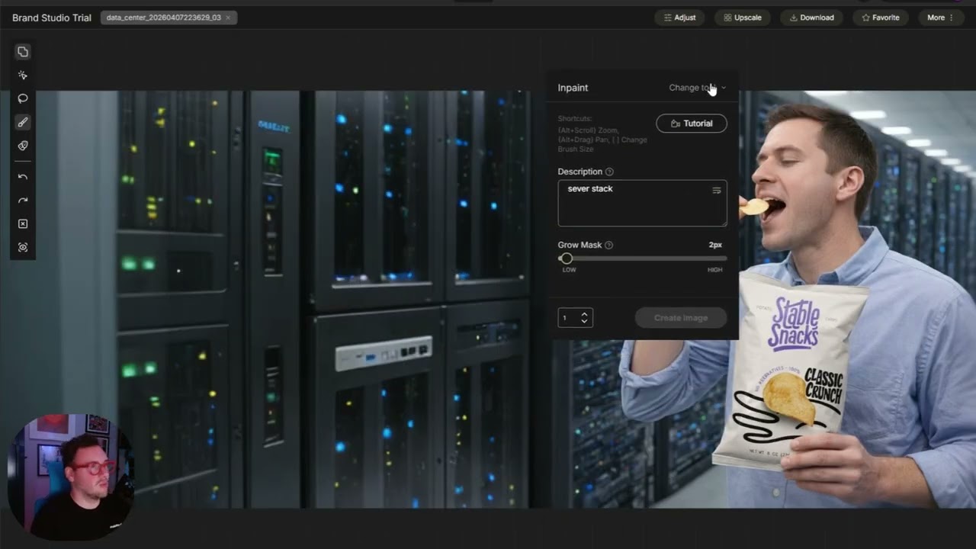Increase the image count stepper
This screenshot has width=976, height=549.
584,313
